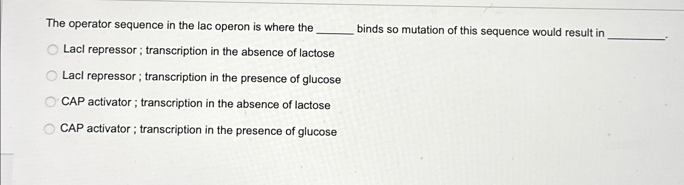Click 'LacI repressor' text in the absence-of-lactose option
The height and width of the screenshot is (185, 684).
tap(100, 50)
